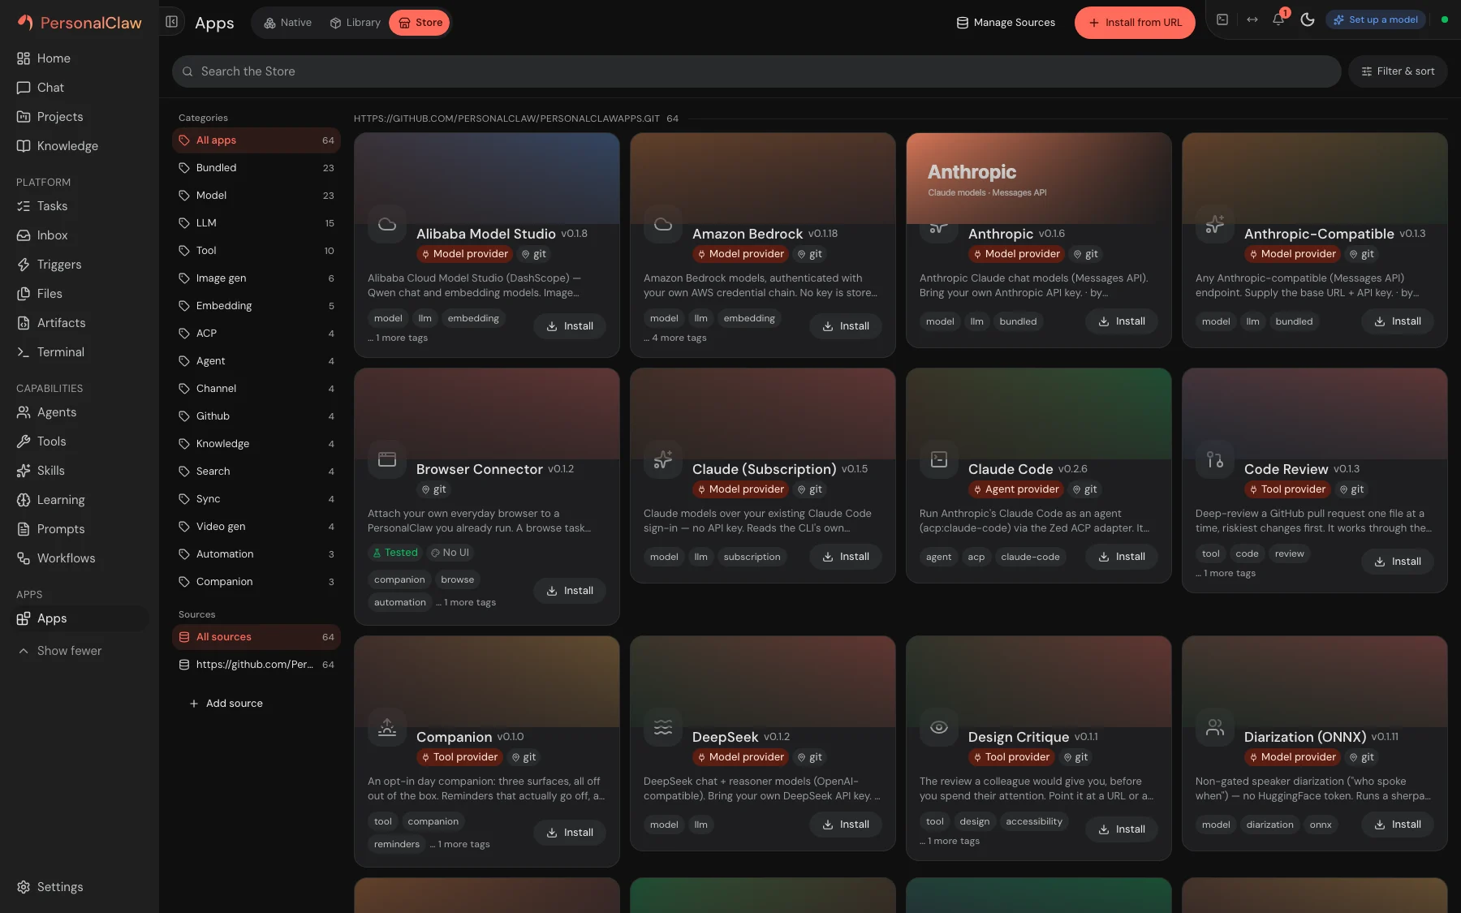1461x913 pixels.
Task: Click the subscription tag on Claude (Subscription)
Action: [x=752, y=557]
